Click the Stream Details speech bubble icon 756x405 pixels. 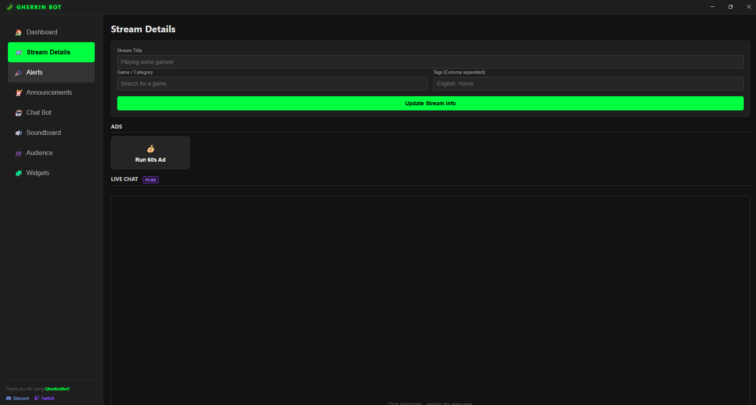18,52
